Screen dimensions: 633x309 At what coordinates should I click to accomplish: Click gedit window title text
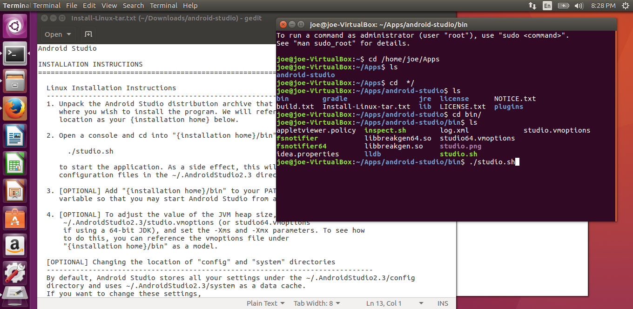point(167,18)
